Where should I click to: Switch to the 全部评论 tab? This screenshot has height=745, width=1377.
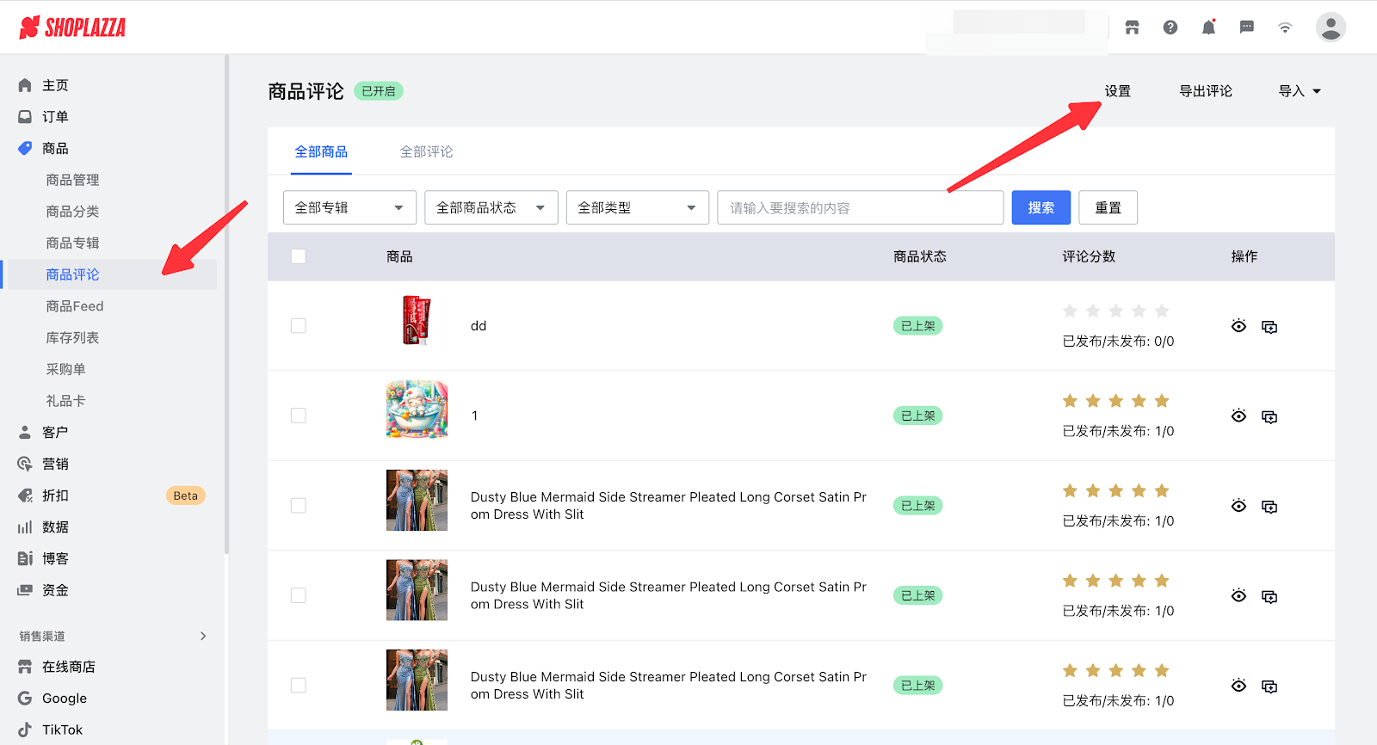(426, 151)
